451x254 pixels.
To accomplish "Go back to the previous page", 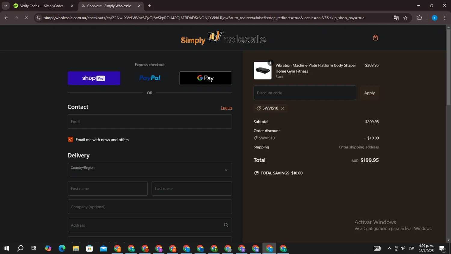I will pos(6,18).
